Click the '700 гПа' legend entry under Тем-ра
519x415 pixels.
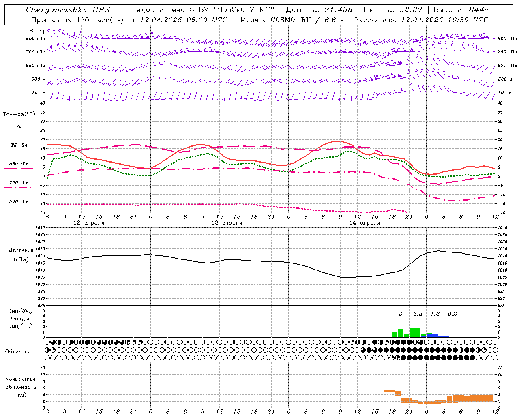click(x=19, y=183)
